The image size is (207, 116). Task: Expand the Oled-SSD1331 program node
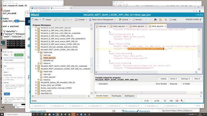pyautogui.click(x=36, y=93)
